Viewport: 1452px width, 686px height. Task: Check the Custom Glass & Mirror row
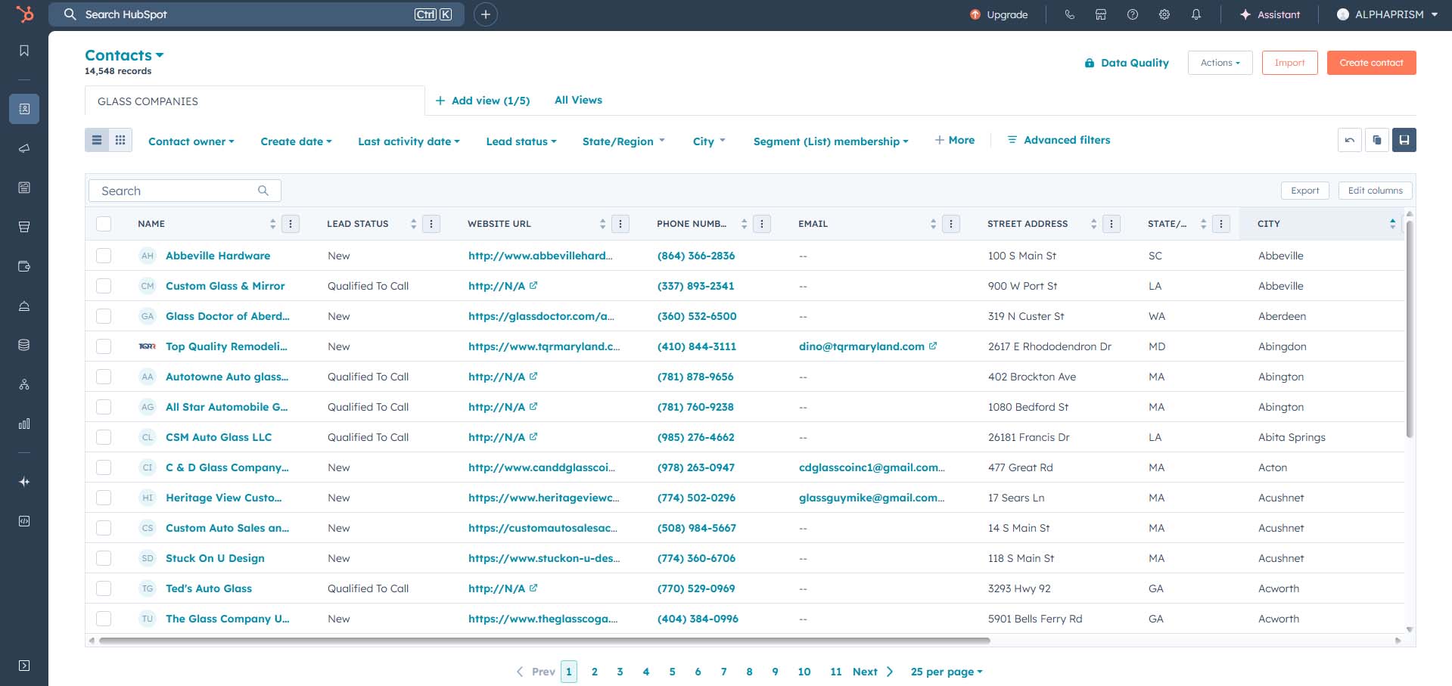[104, 286]
